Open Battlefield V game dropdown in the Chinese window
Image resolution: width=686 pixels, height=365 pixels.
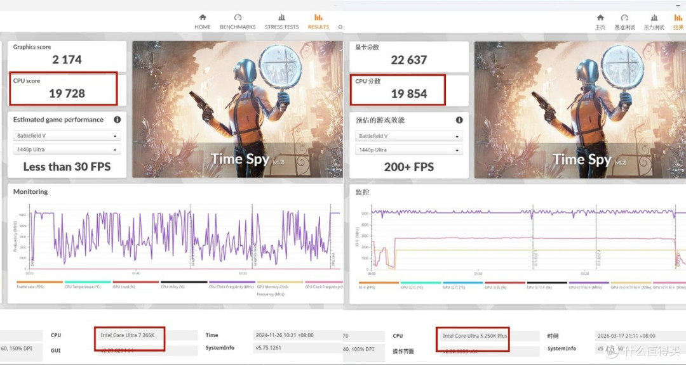[408, 136]
